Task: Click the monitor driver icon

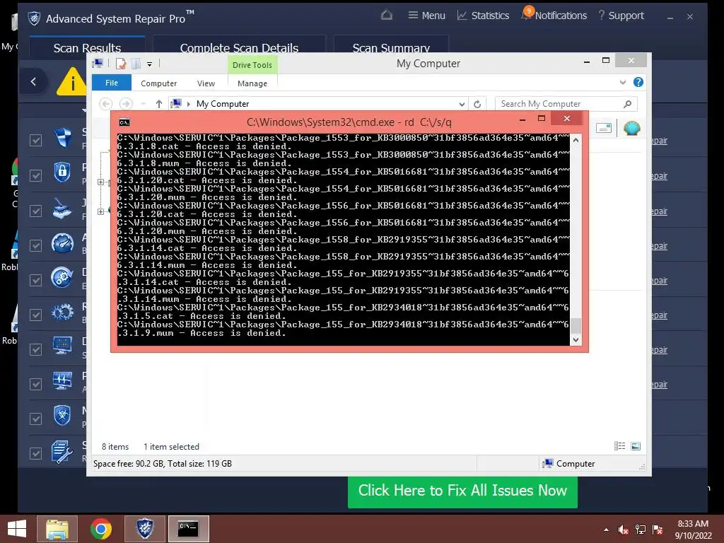Action: (x=62, y=345)
